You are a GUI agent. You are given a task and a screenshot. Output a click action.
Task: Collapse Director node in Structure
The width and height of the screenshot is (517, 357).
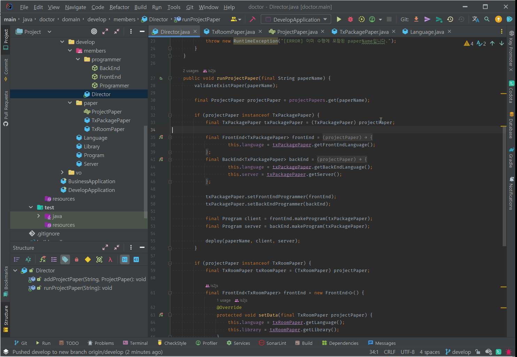(15, 270)
